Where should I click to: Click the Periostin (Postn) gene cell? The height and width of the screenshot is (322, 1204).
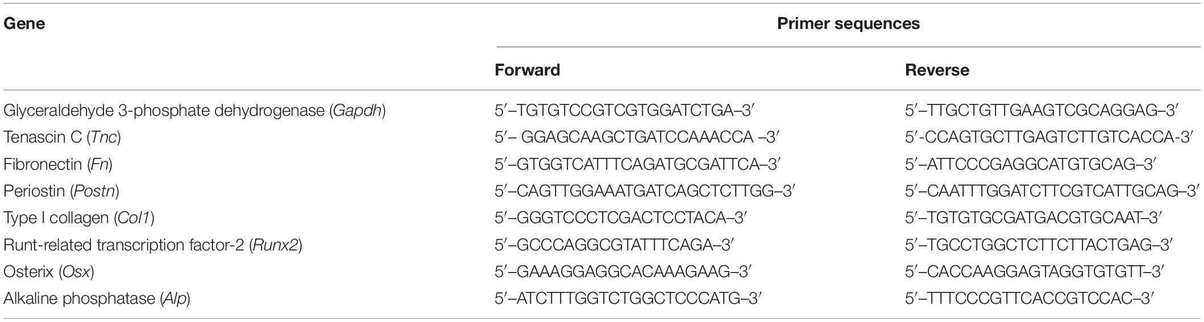61,191
